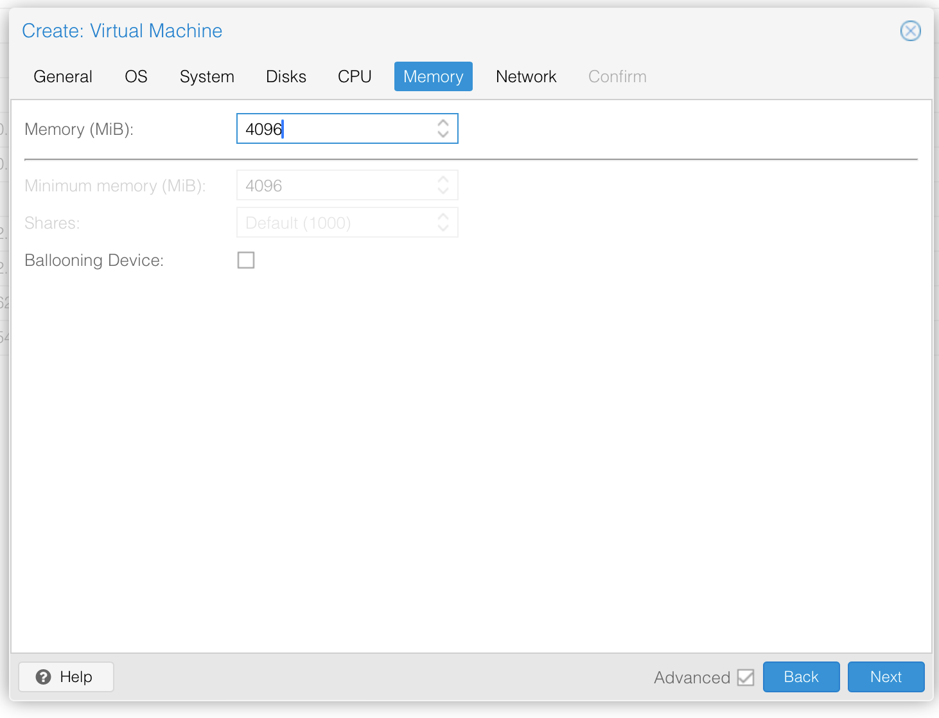
Task: Open Help documentation
Action: click(x=66, y=677)
